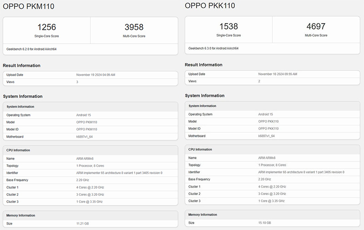Viewport: 364px width, 230px height.
Task: Click the PKK110 Cluster 3 value 1 Core @ 3.35 GHz
Action: pos(271,201)
